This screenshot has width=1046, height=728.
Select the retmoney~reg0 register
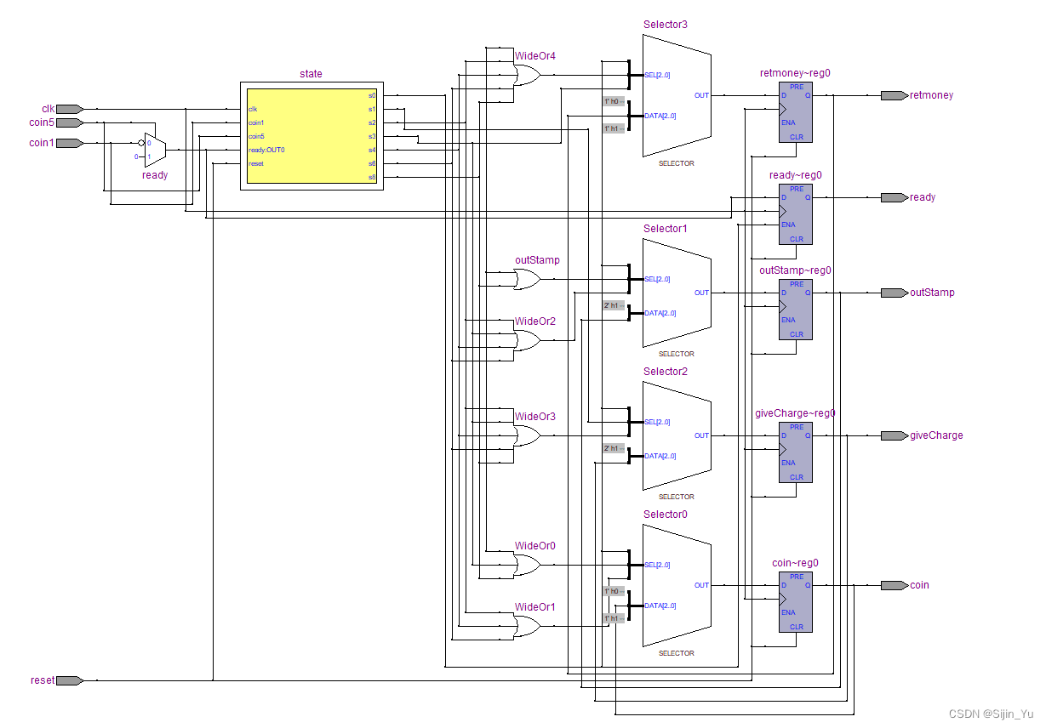pos(796,111)
